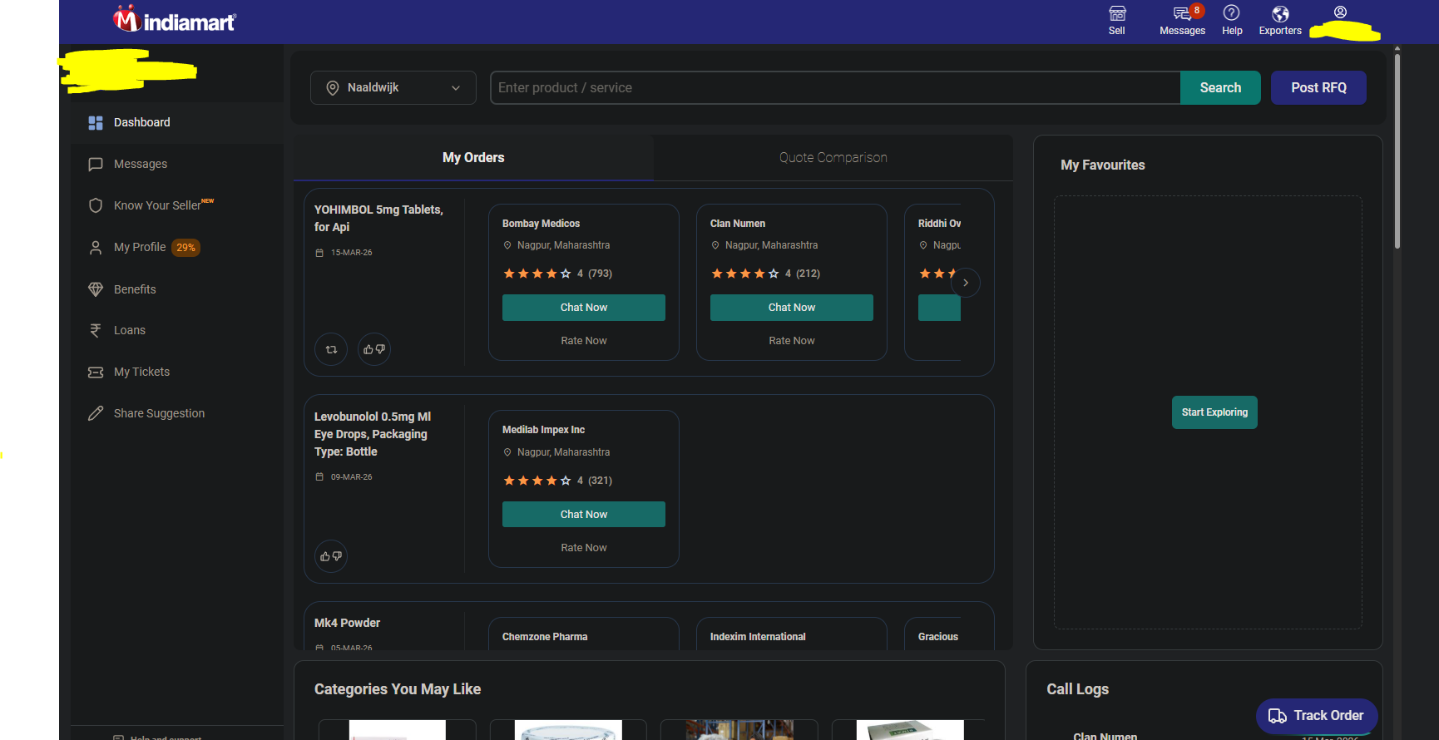Click the product search input field
The width and height of the screenshot is (1439, 740).
coord(834,88)
